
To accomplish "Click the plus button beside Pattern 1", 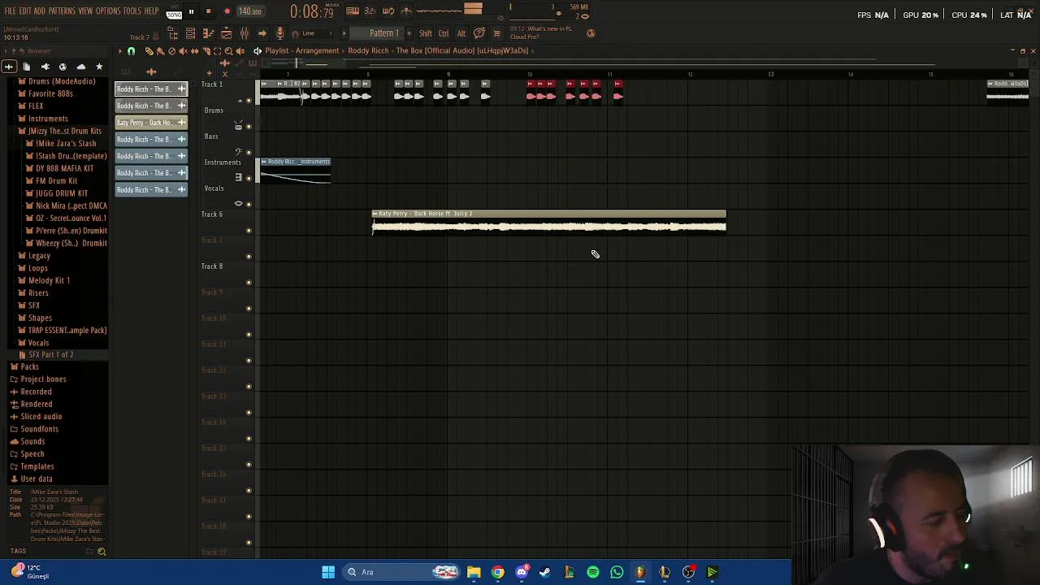I will [408, 33].
